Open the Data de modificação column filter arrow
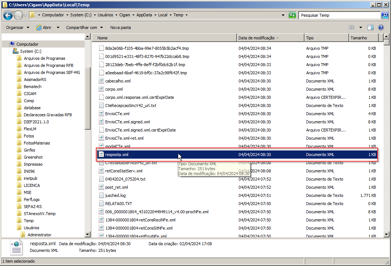 click(277, 38)
